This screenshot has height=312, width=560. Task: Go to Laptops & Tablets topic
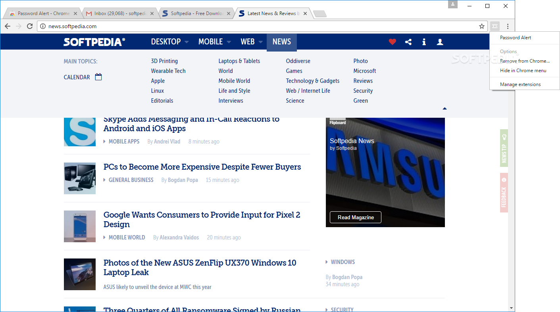click(239, 61)
